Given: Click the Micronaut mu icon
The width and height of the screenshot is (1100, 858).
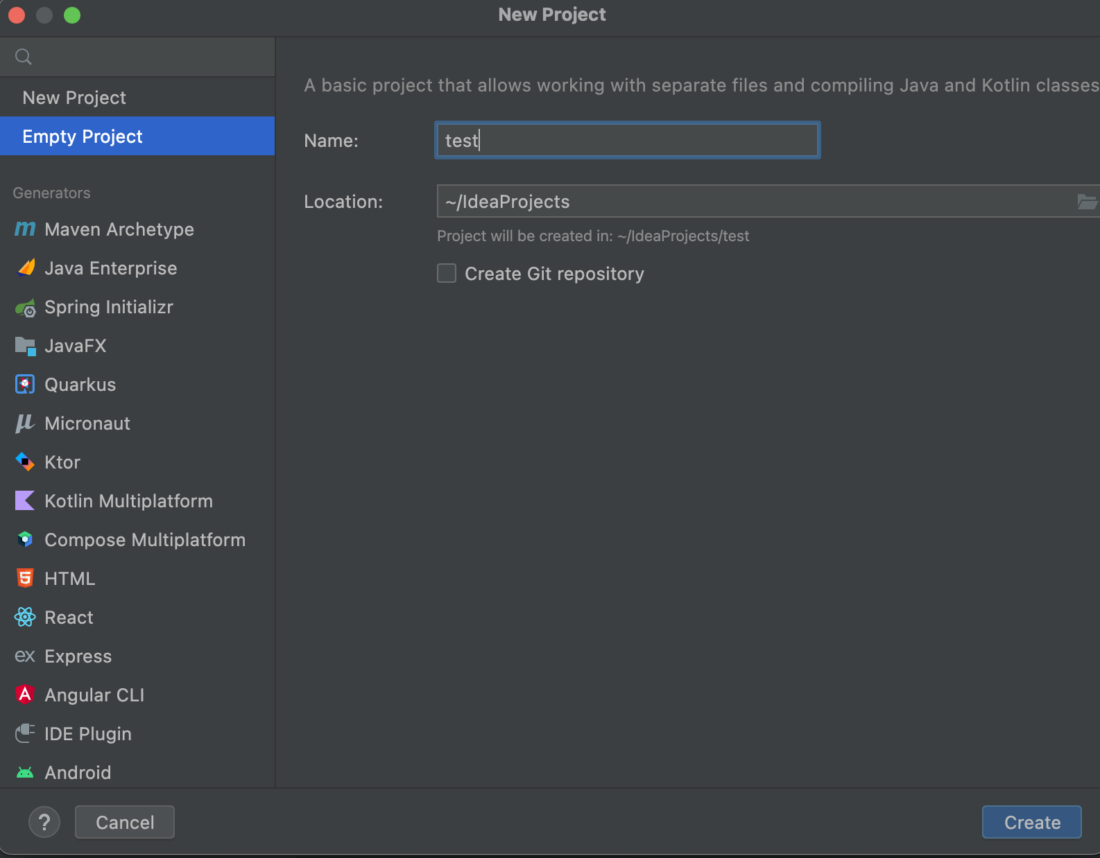Looking at the screenshot, I should (25, 423).
